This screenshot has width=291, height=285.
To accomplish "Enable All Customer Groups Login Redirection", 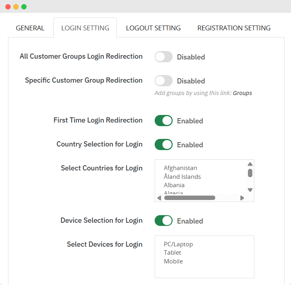I will 163,57.
